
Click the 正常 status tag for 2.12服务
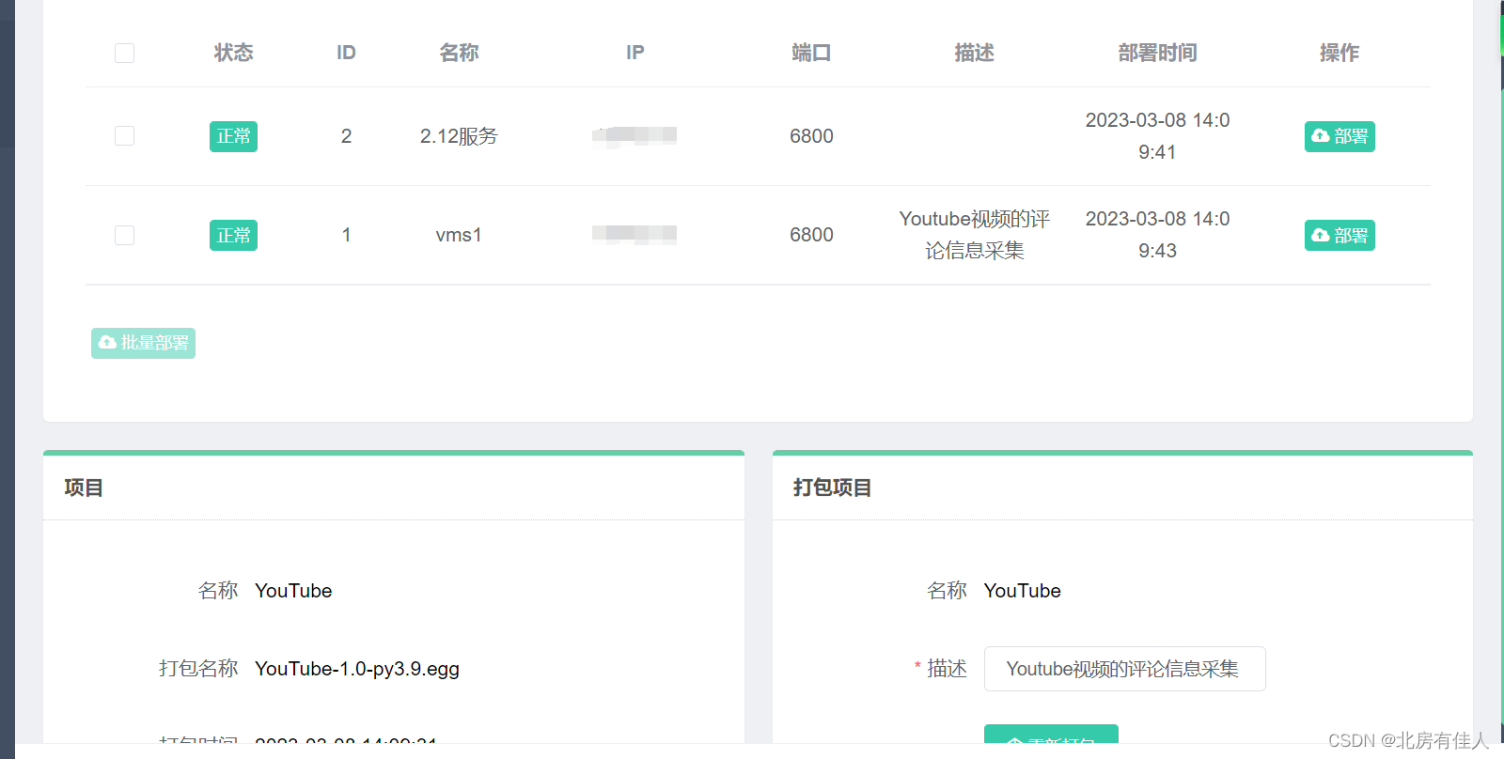tap(233, 136)
